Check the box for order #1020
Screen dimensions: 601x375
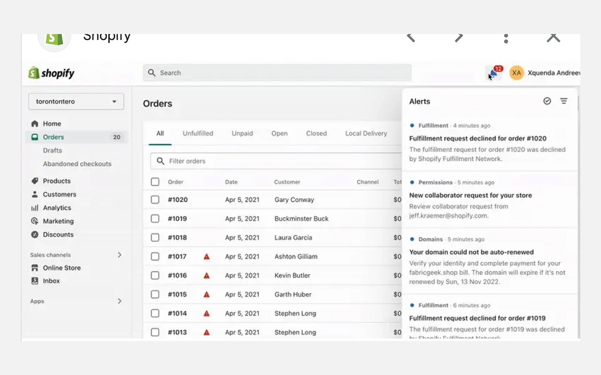click(155, 200)
